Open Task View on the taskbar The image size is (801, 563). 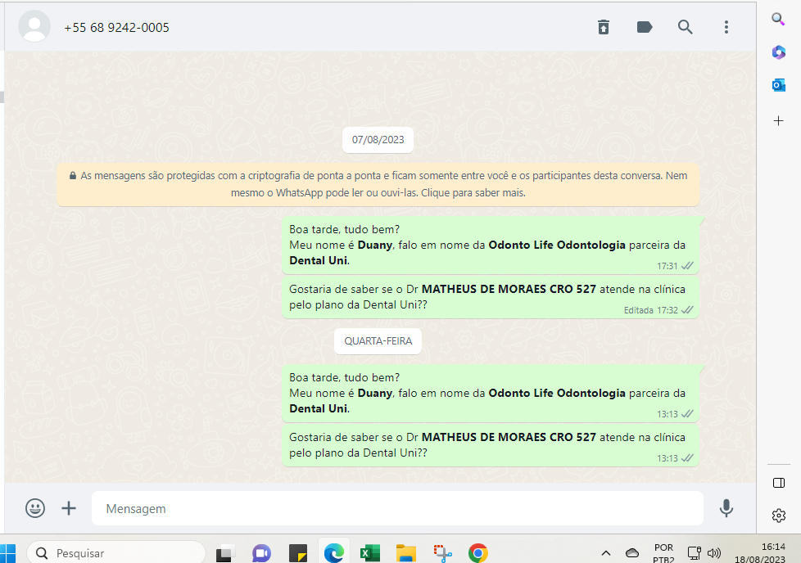224,553
